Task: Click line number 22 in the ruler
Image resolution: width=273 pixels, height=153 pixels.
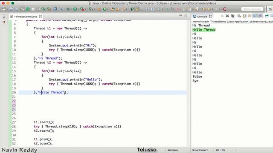Action: [x=14, y=101]
